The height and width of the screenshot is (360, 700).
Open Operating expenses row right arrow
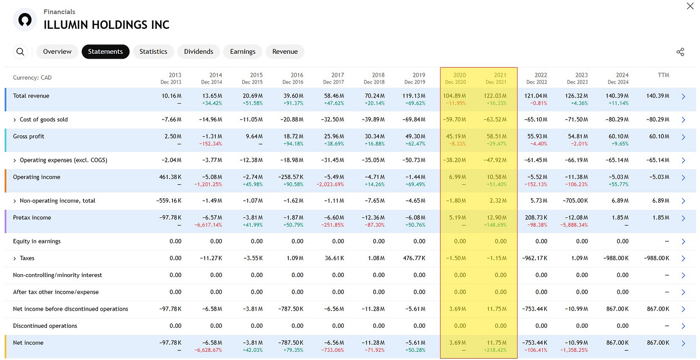tap(684, 161)
